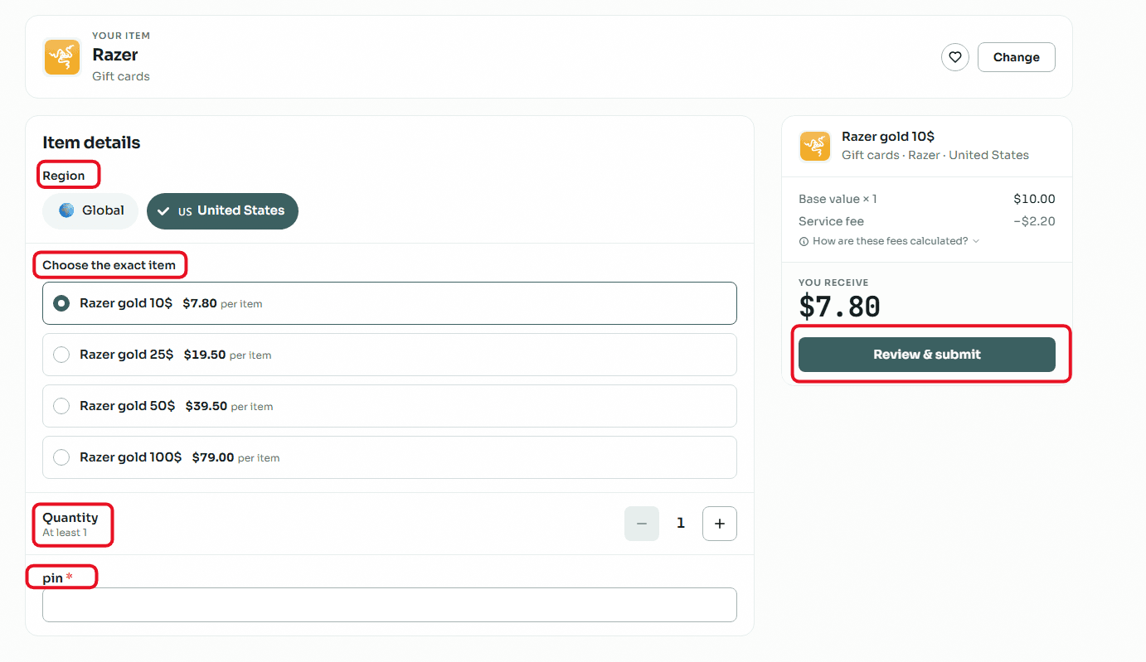Select the Global region option
1146x662 pixels.
(x=90, y=210)
